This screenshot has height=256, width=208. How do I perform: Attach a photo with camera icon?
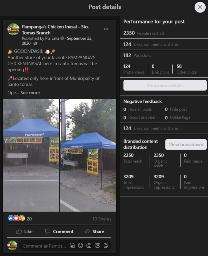click(89, 245)
